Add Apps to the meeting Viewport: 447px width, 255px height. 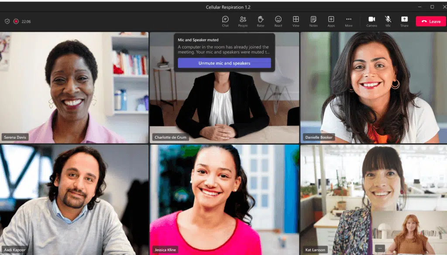pos(331,21)
